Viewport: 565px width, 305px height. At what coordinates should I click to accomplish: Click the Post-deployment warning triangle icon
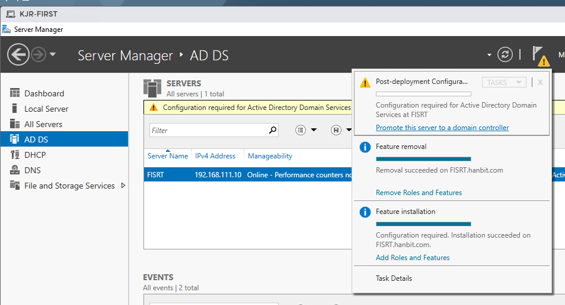[365, 83]
